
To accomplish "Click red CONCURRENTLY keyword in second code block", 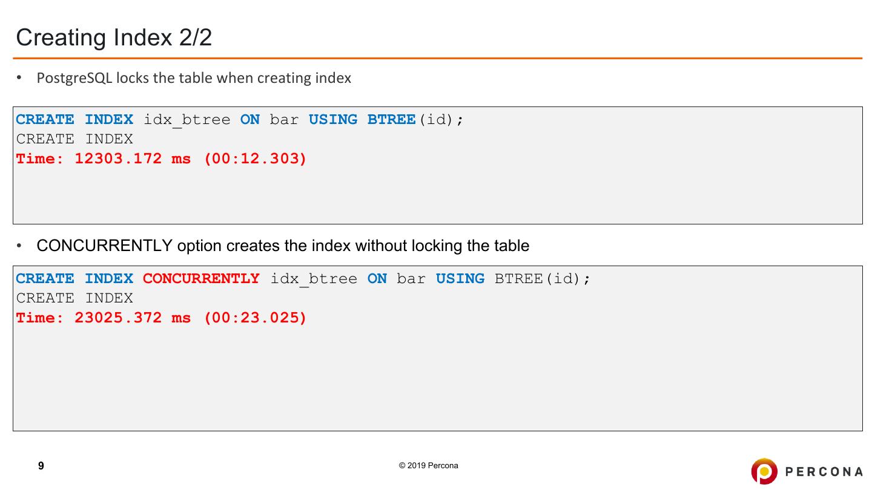I will point(201,279).
